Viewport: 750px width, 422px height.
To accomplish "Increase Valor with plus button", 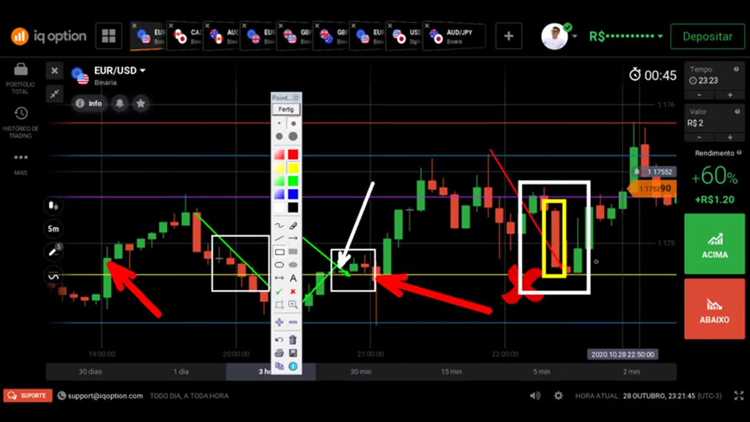I will pyautogui.click(x=730, y=137).
